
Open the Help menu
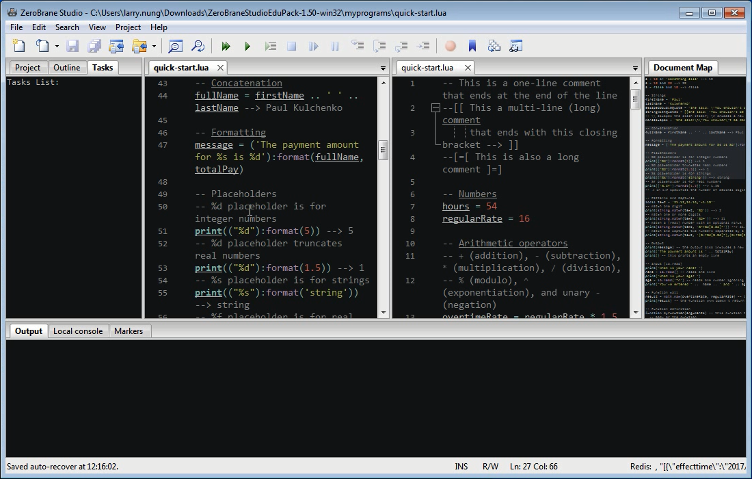click(159, 27)
